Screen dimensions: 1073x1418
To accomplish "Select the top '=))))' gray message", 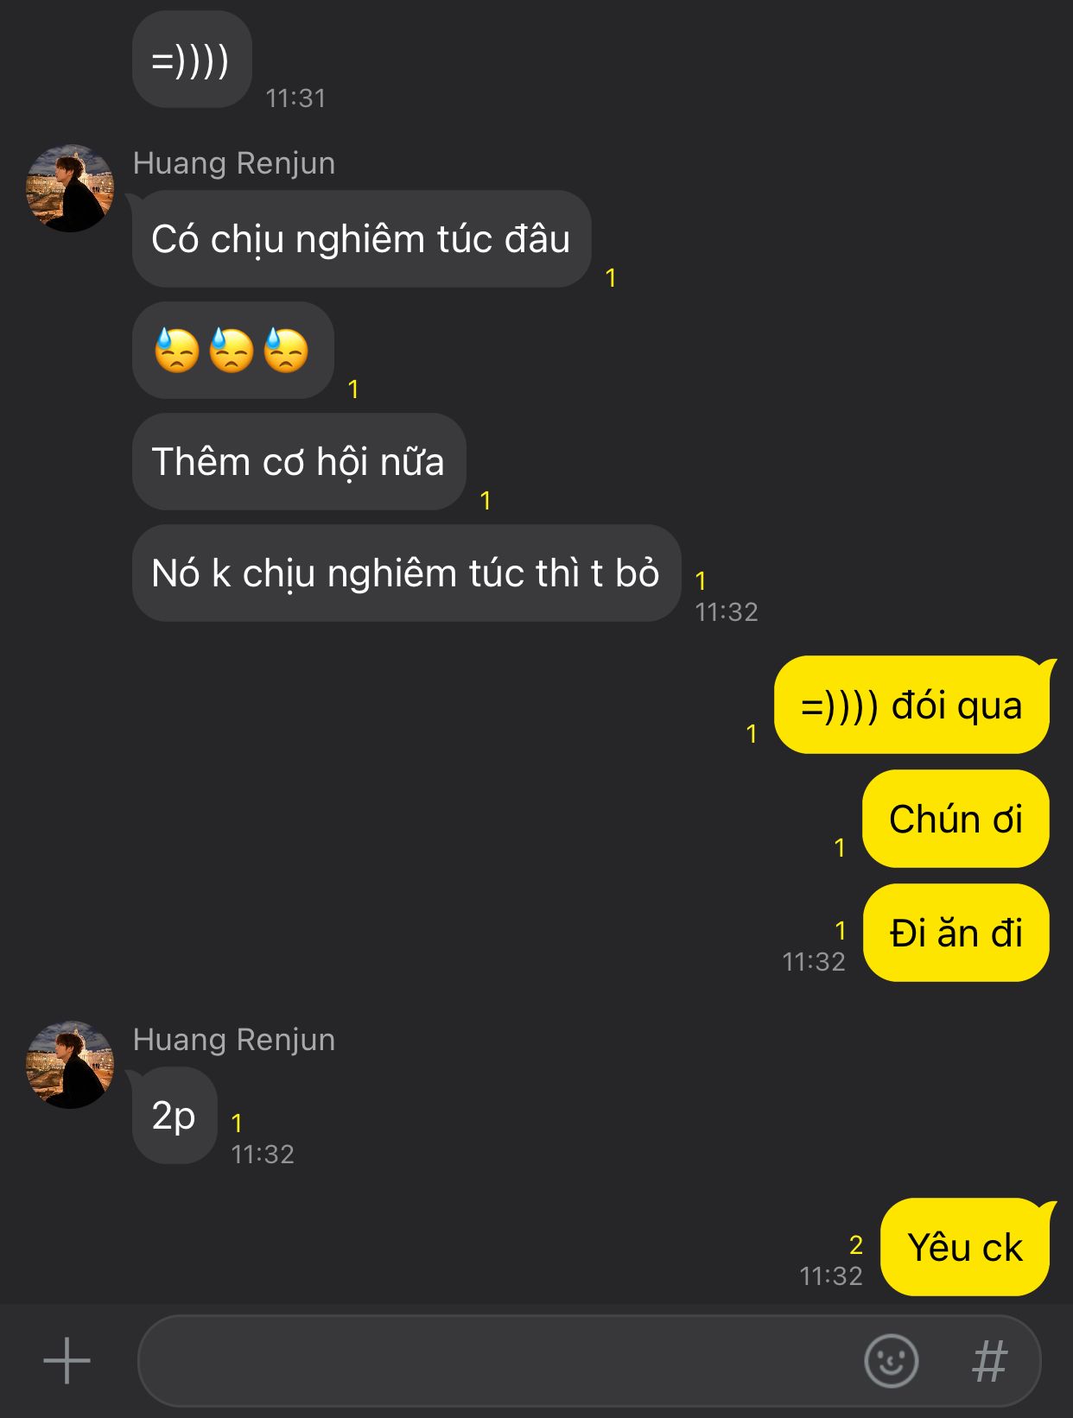I will 192,60.
